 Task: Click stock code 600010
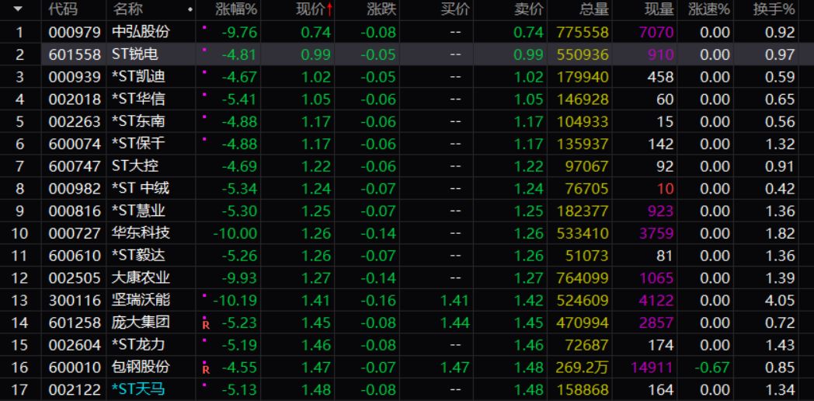coord(75,368)
